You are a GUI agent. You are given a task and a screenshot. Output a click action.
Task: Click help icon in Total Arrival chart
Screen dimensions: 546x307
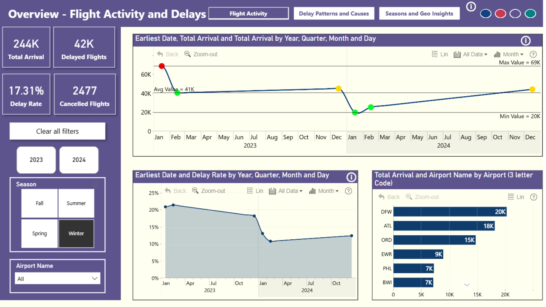pyautogui.click(x=533, y=54)
